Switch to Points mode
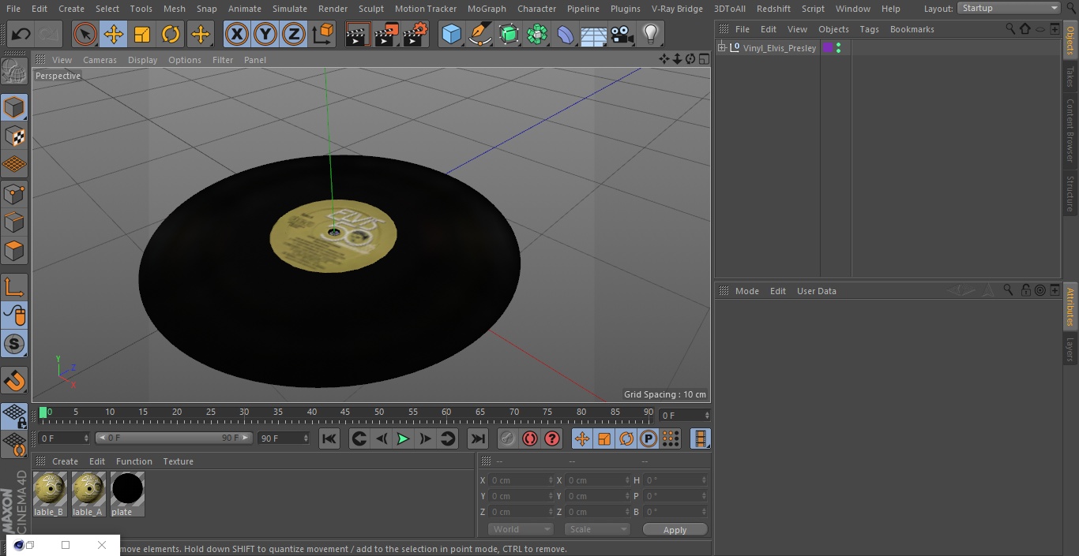1079x556 pixels. (x=14, y=193)
